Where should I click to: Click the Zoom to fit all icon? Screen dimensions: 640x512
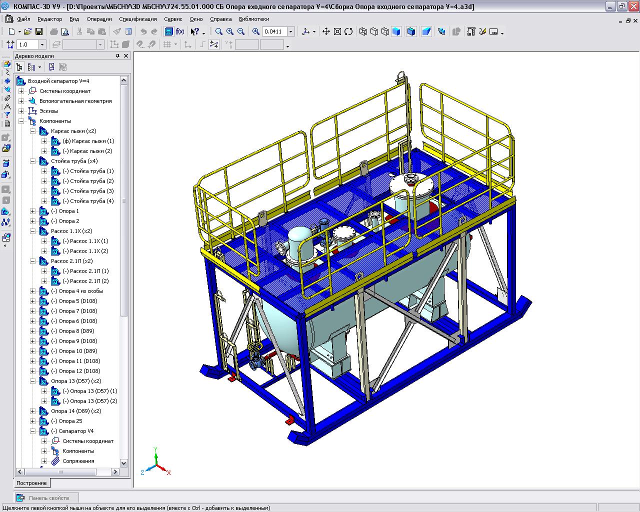coord(337,31)
